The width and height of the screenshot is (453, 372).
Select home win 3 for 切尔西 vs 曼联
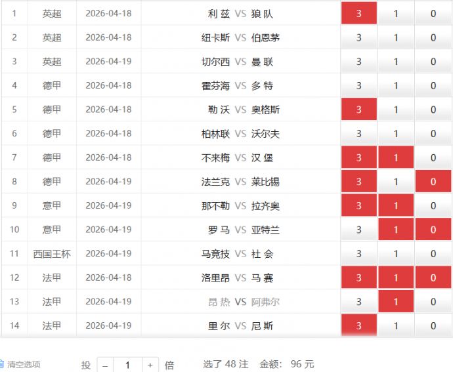pos(358,62)
